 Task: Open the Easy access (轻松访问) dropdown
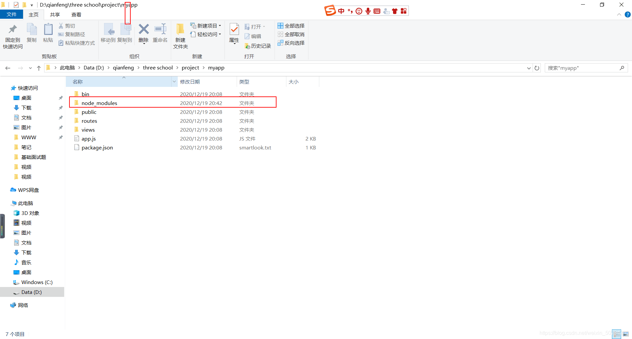(206, 34)
